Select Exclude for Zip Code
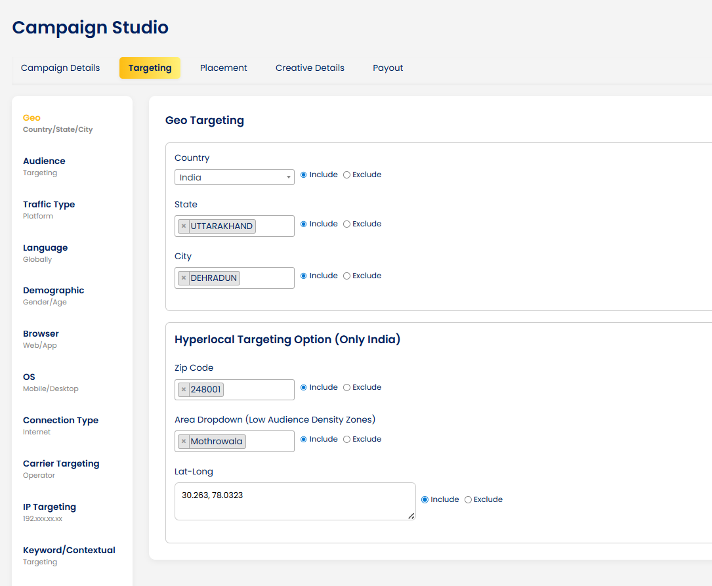The height and width of the screenshot is (586, 712). click(x=346, y=388)
